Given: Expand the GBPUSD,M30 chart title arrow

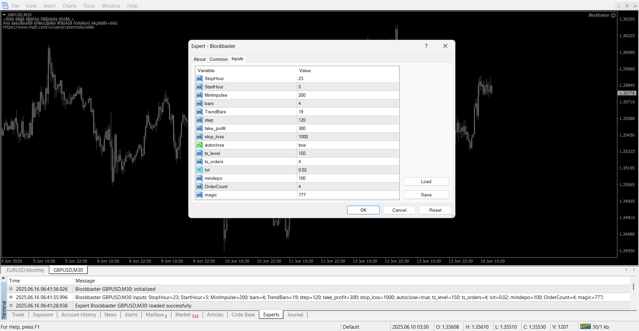Looking at the screenshot, I should pyautogui.click(x=4, y=15).
